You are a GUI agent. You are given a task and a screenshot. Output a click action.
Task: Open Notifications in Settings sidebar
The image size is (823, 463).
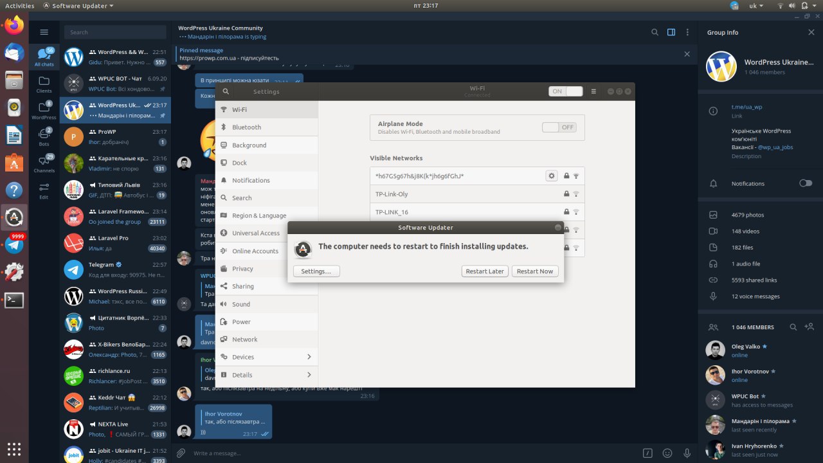point(267,180)
